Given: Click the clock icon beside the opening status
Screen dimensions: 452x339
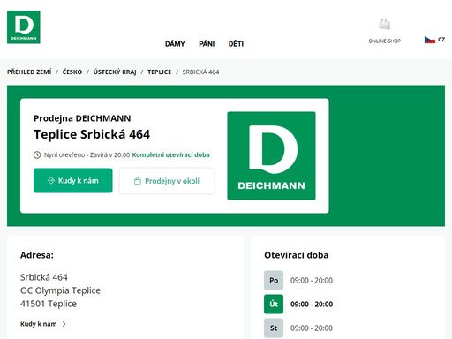Looking at the screenshot, I should [37, 154].
